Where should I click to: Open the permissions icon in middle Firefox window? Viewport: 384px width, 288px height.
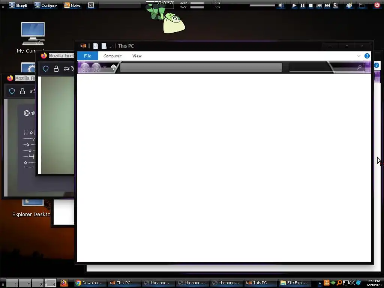tap(67, 69)
